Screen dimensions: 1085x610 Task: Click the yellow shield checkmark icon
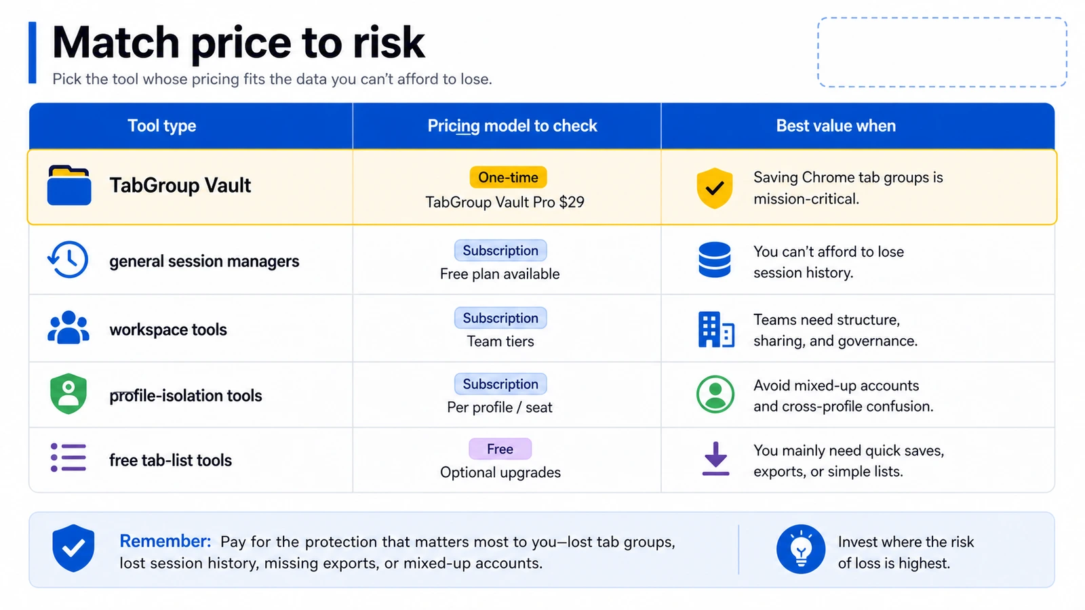coord(715,188)
